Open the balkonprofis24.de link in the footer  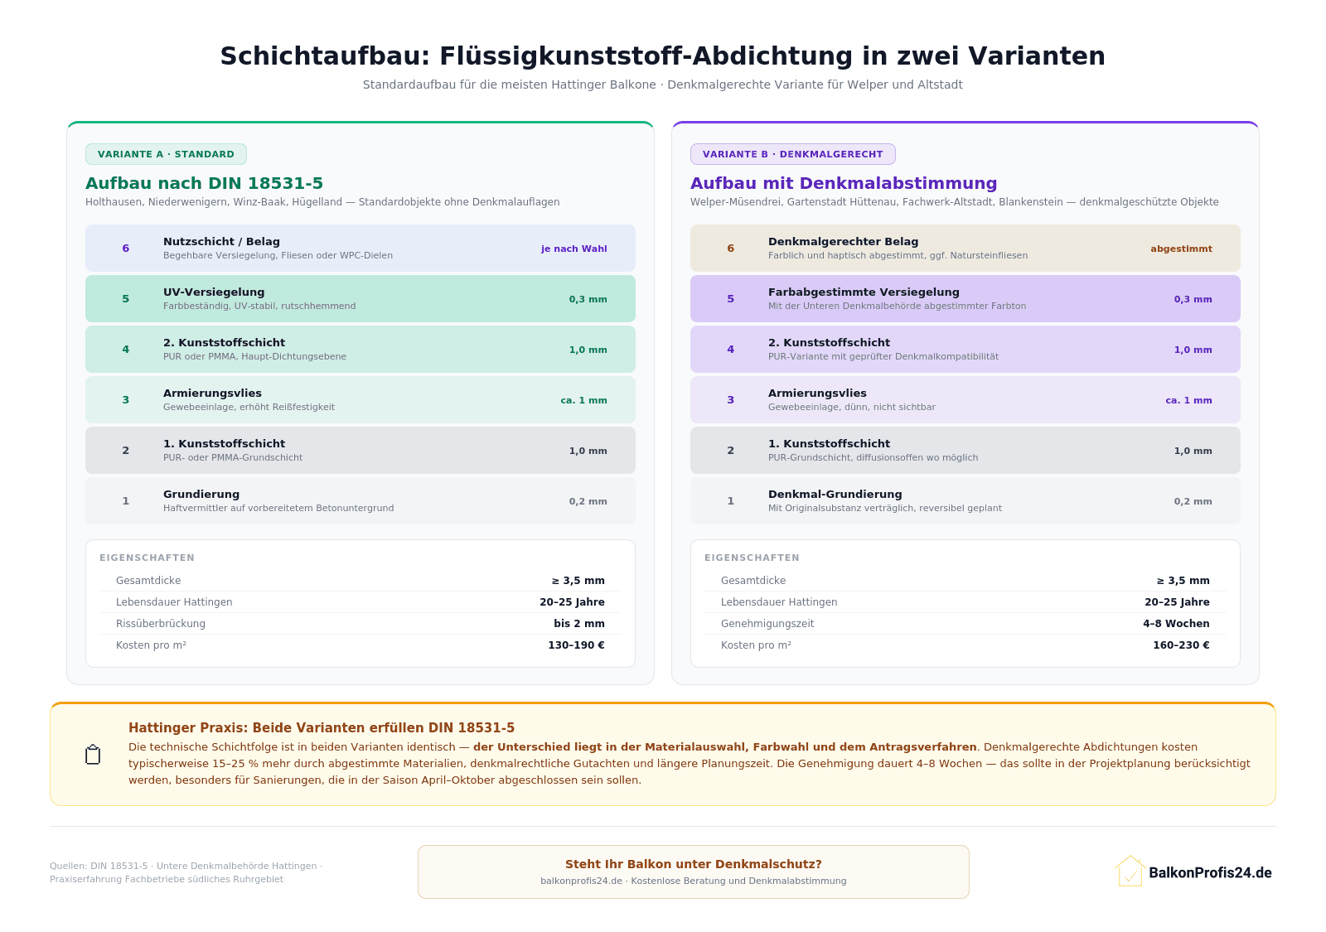click(580, 881)
